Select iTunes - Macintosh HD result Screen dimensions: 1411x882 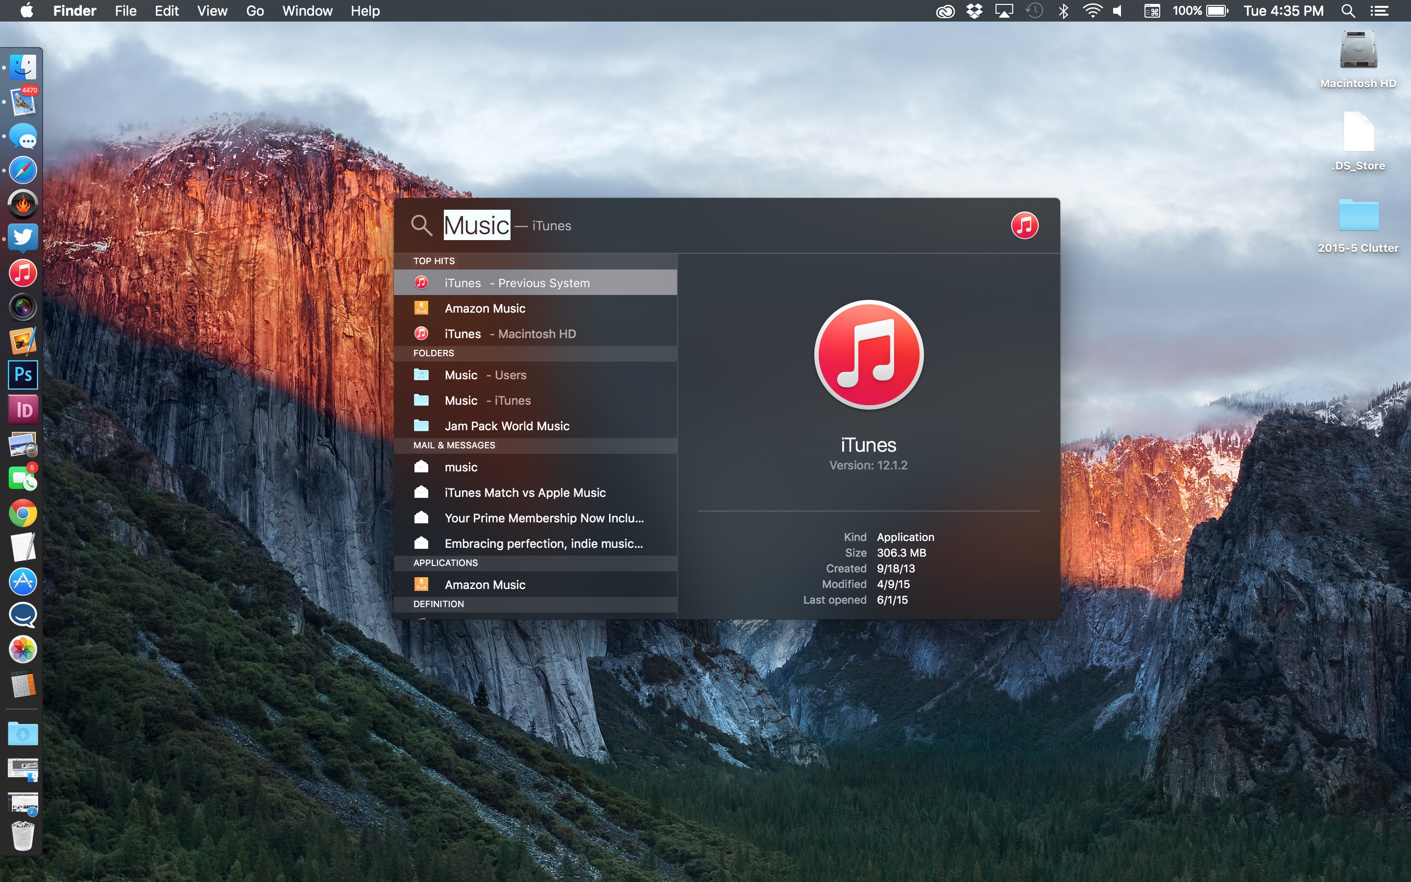535,334
